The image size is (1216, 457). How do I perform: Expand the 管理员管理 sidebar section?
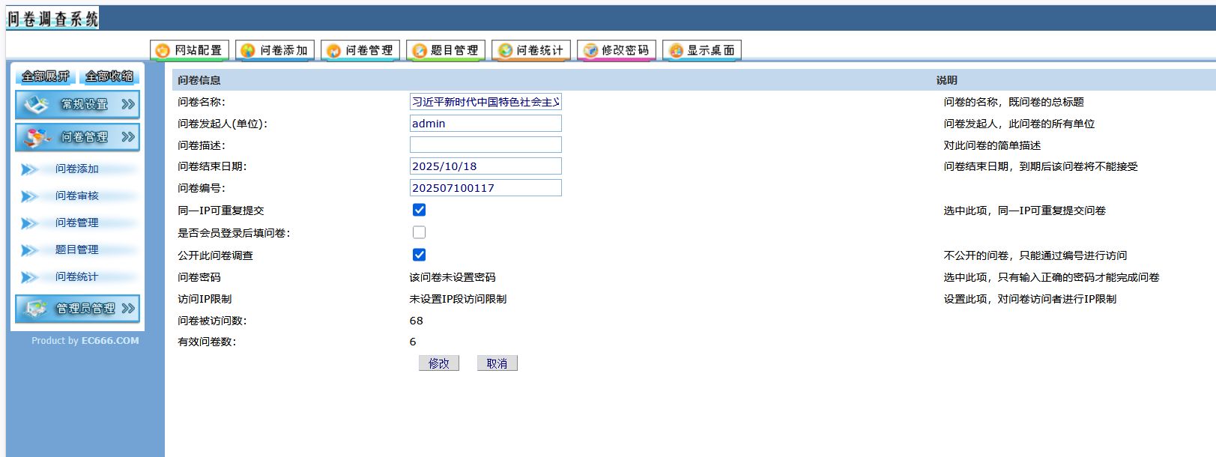(77, 308)
